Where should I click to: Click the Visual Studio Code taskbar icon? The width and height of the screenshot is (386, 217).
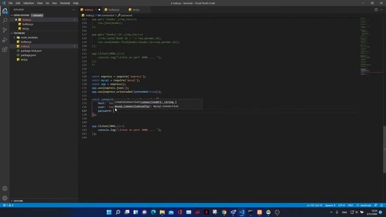coord(242,212)
